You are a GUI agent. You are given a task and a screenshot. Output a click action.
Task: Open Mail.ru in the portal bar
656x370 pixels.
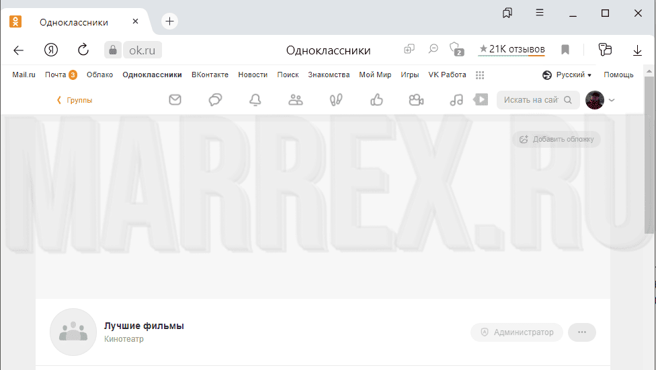click(24, 75)
